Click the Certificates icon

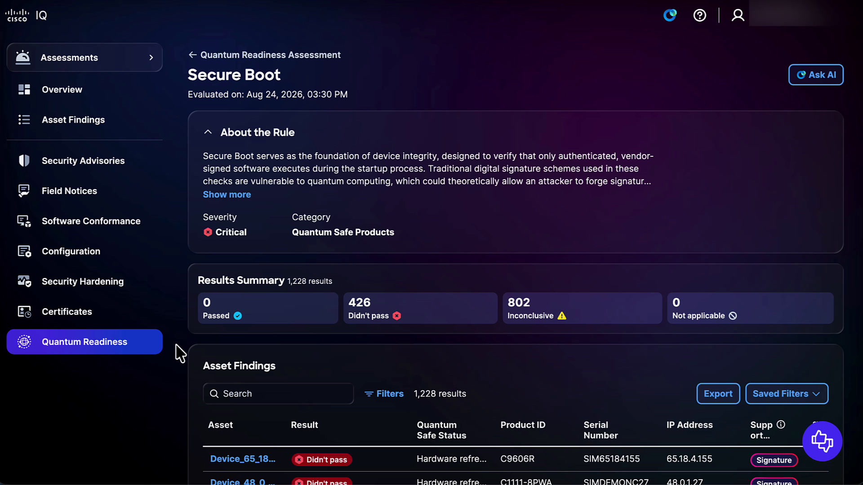click(24, 311)
